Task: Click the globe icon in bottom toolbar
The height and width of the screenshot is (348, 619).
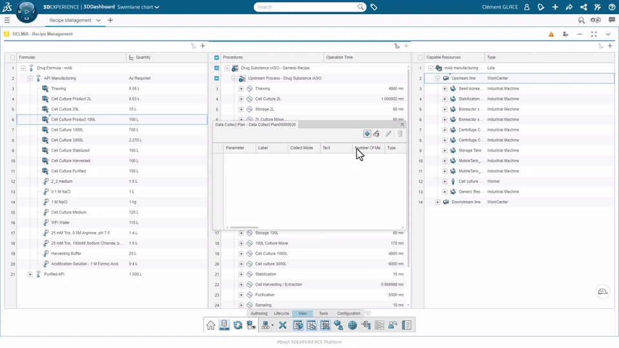Action: 352,325
